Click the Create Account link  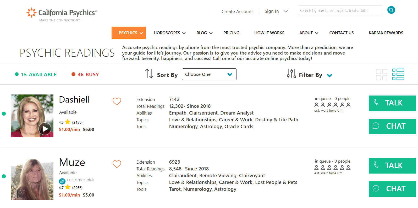coord(237,11)
